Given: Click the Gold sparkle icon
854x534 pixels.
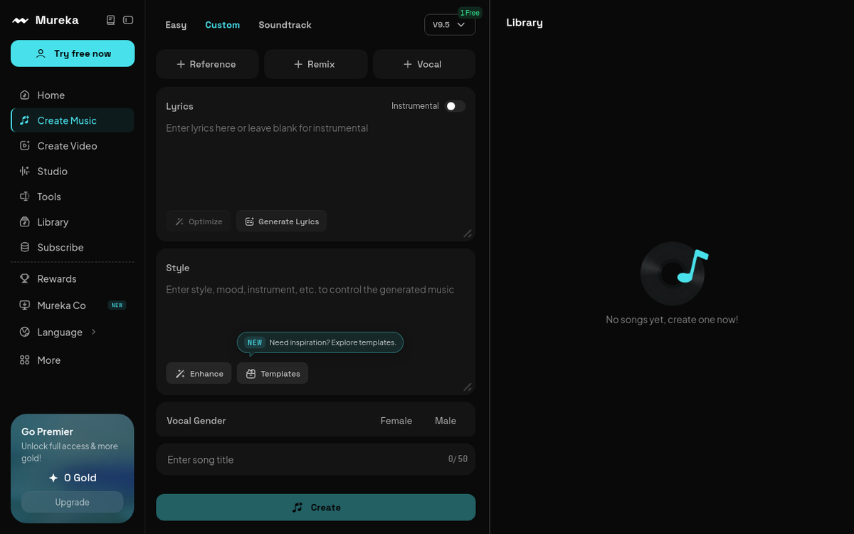Looking at the screenshot, I should click(x=53, y=478).
